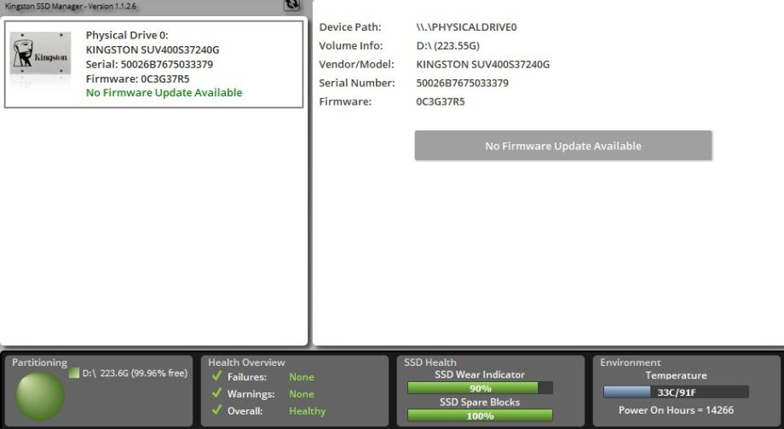
Task: Click the Kingston SSD Manager title bar text
Action: [71, 6]
